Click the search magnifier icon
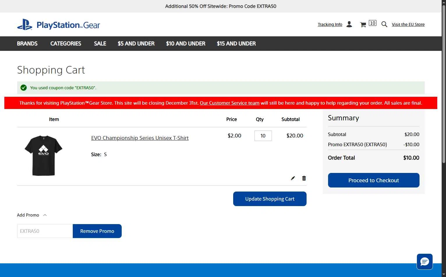The width and height of the screenshot is (446, 277). (384, 24)
